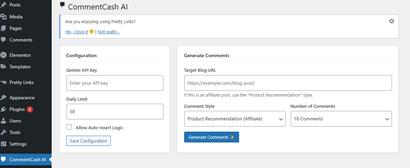The image size is (410, 168).
Task: Click the 'Yes, I love it' link
Action: (76, 32)
